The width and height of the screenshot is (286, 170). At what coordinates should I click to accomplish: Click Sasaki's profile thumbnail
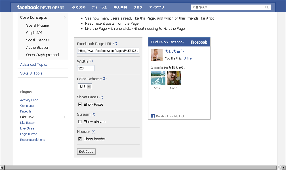pyautogui.click(x=158, y=78)
